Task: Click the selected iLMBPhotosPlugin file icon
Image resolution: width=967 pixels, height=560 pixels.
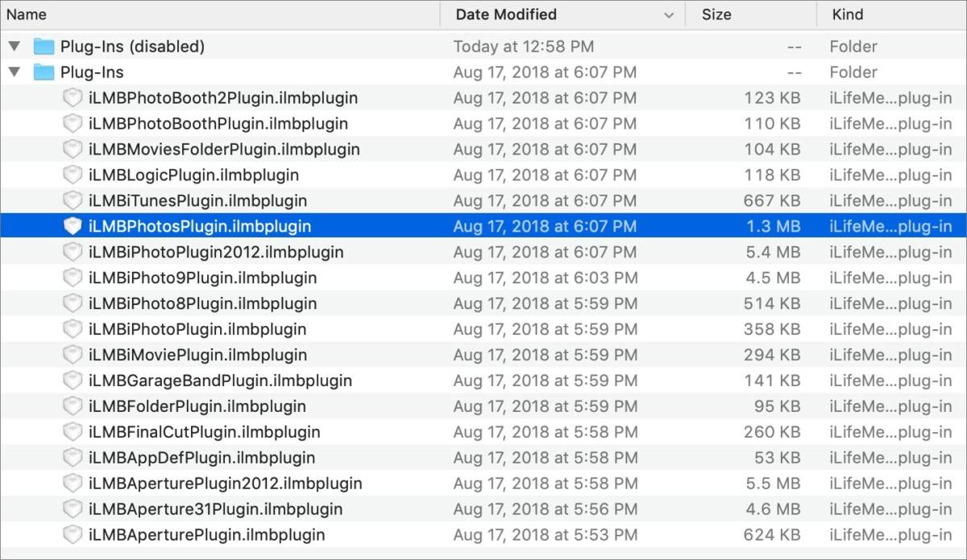Action: point(73,227)
